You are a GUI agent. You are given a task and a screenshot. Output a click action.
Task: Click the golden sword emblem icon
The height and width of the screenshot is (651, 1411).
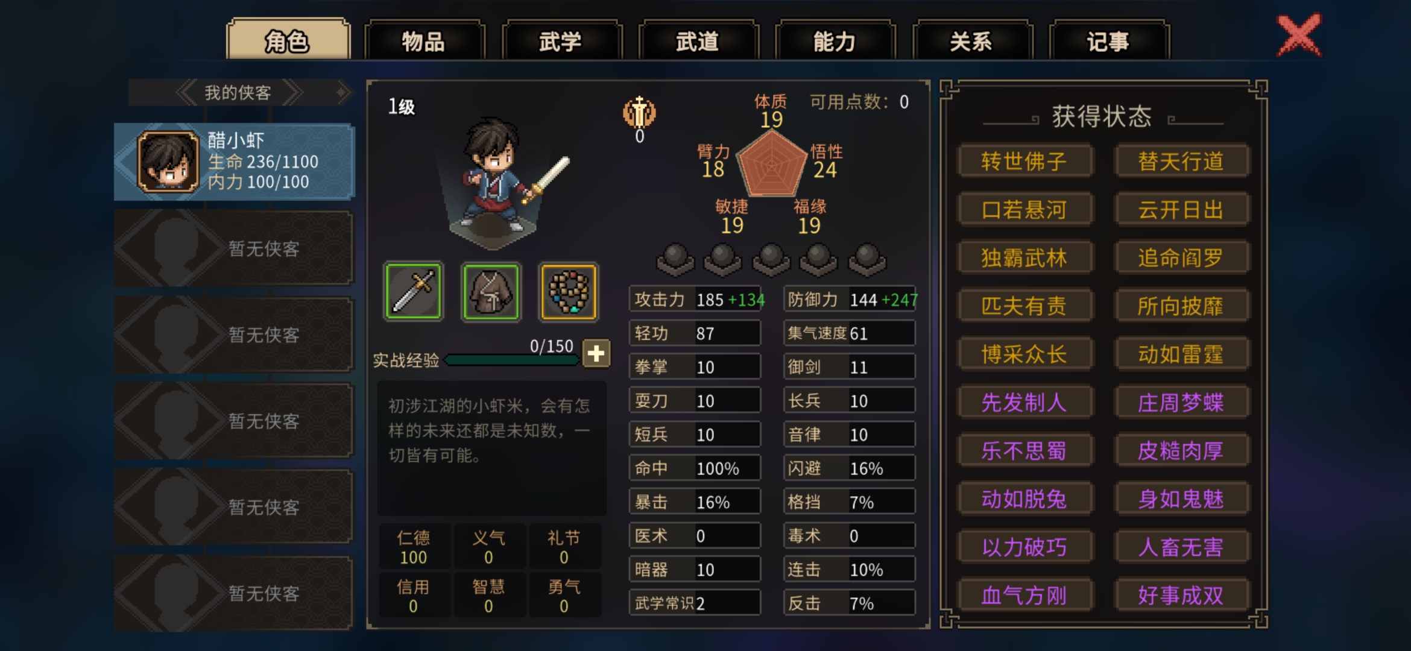tap(639, 112)
